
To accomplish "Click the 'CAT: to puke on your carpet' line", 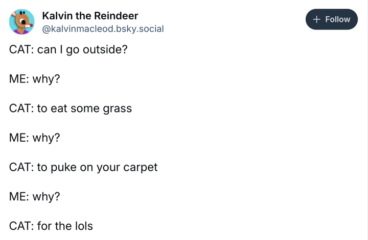I will click(x=83, y=167).
